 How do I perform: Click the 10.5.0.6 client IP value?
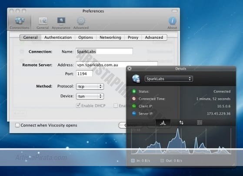pos(224,106)
